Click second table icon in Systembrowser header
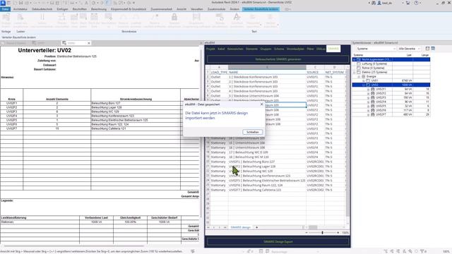 click(x=433, y=49)
